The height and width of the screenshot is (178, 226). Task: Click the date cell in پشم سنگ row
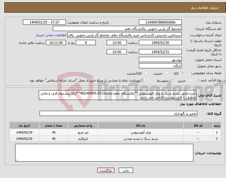[24, 139]
